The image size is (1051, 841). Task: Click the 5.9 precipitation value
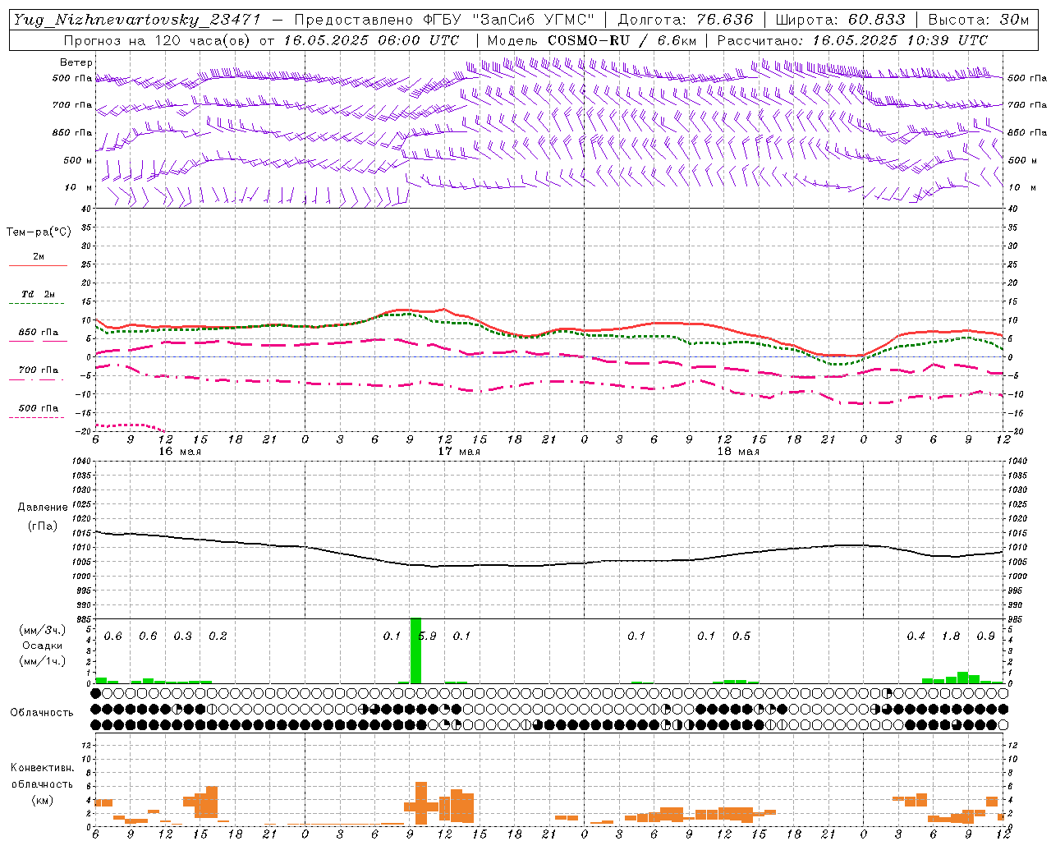pyautogui.click(x=428, y=636)
